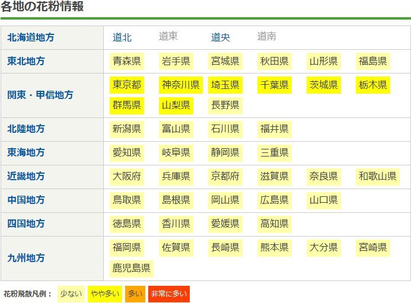Screen dimensions: 411x303
Task: Open pollen info for 大阪府
Action: 127,176
